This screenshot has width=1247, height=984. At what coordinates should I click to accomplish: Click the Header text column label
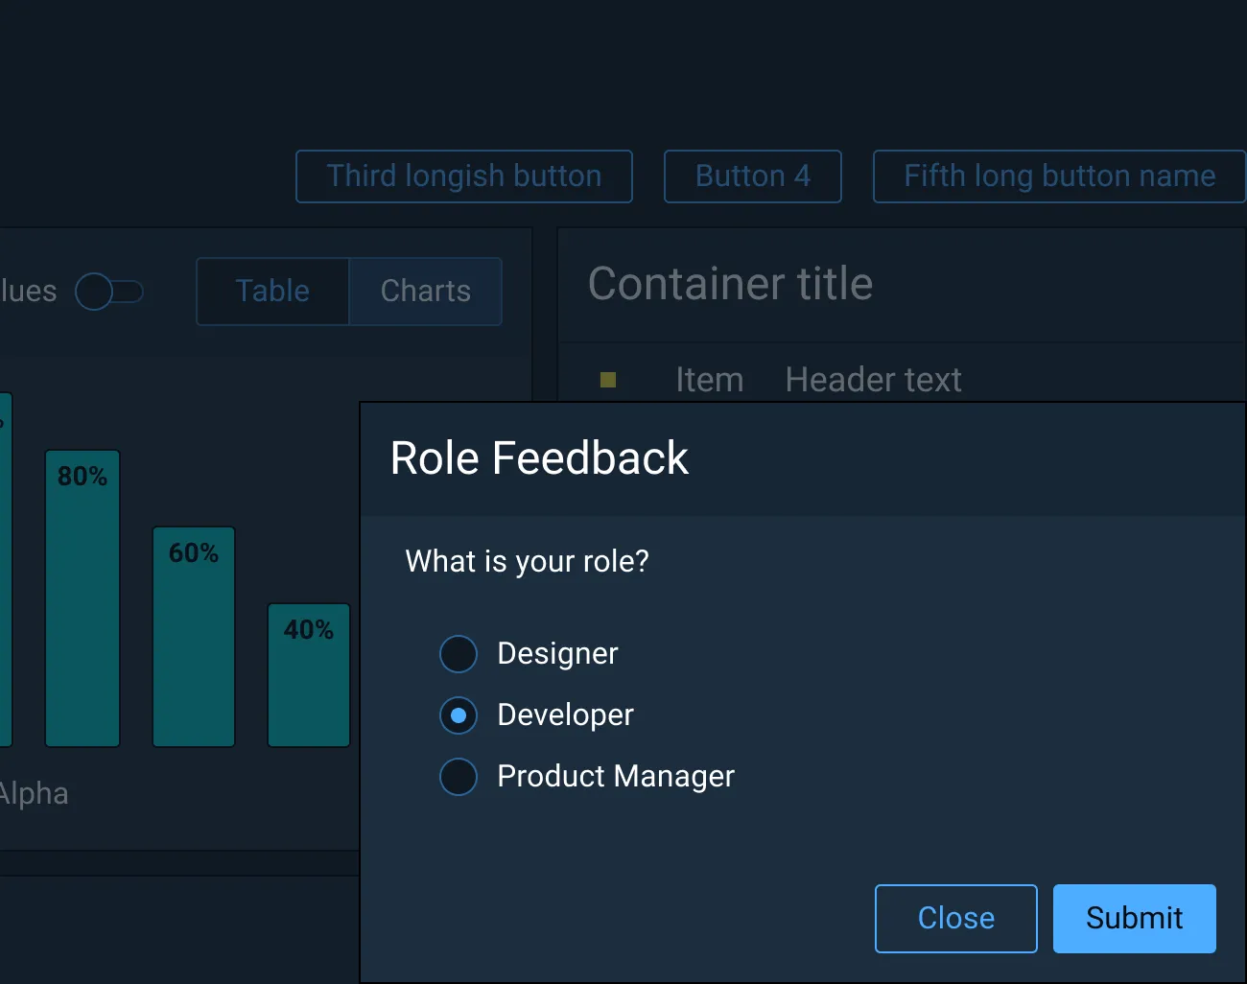coord(873,380)
